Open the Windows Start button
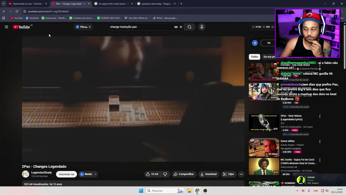Image resolution: width=346 pixels, height=195 pixels. click(141, 191)
